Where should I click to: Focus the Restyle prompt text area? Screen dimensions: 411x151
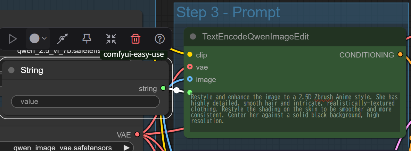tap(295, 112)
